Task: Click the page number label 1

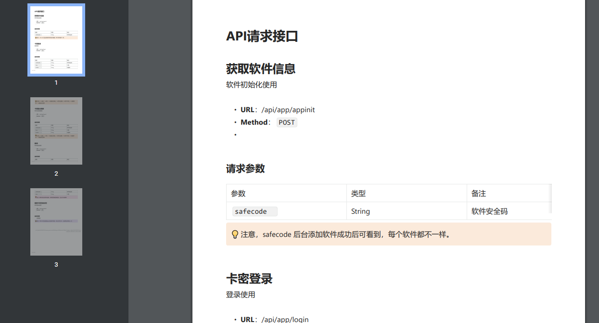Action: [x=56, y=82]
